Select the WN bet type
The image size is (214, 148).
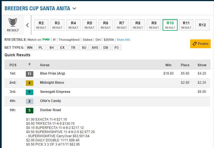click(x=30, y=47)
